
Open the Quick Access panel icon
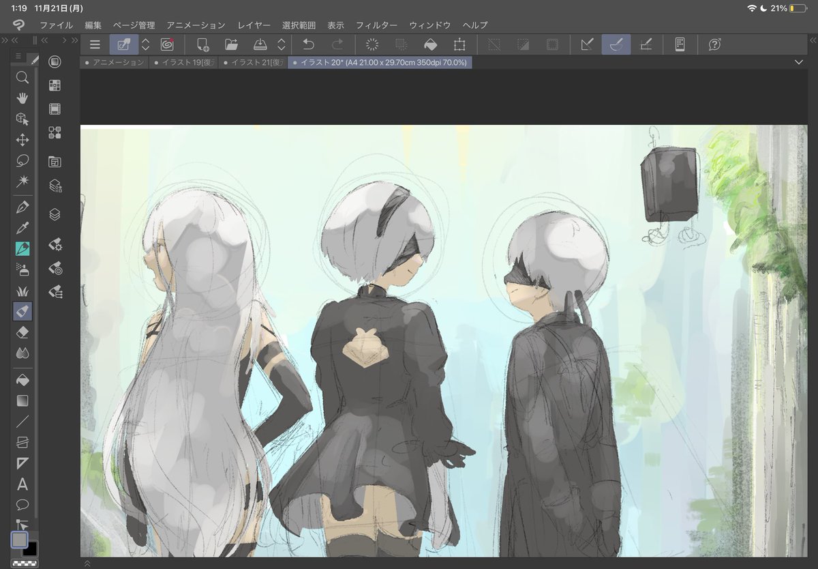pyautogui.click(x=55, y=62)
